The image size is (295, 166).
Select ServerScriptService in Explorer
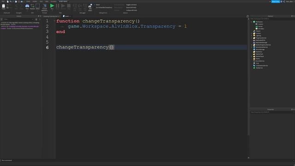[x=261, y=47]
